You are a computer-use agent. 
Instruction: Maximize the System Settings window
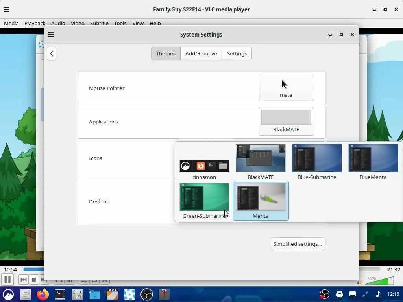coord(341,35)
